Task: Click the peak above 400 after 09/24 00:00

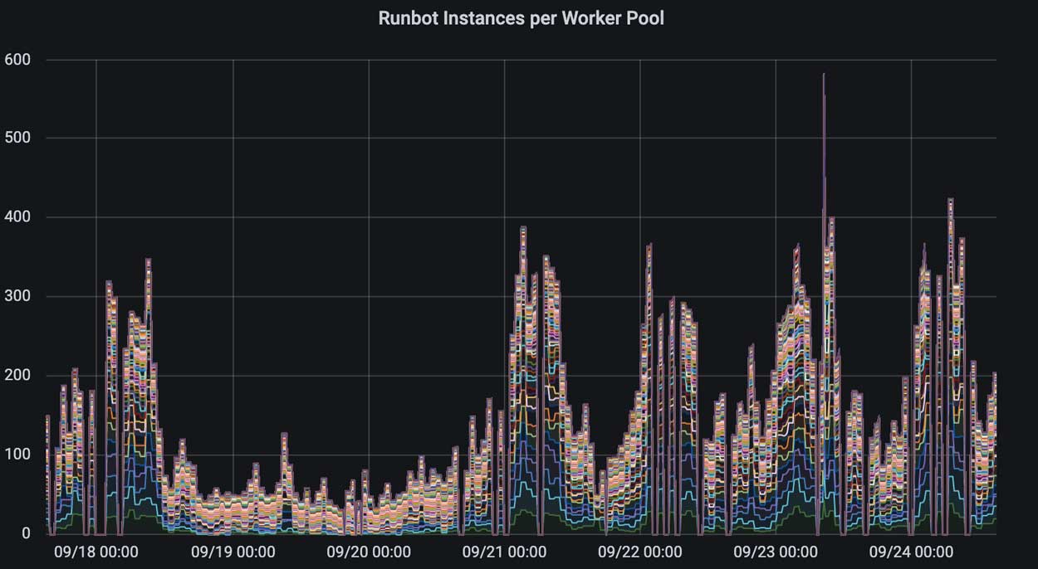Action: tap(950, 200)
